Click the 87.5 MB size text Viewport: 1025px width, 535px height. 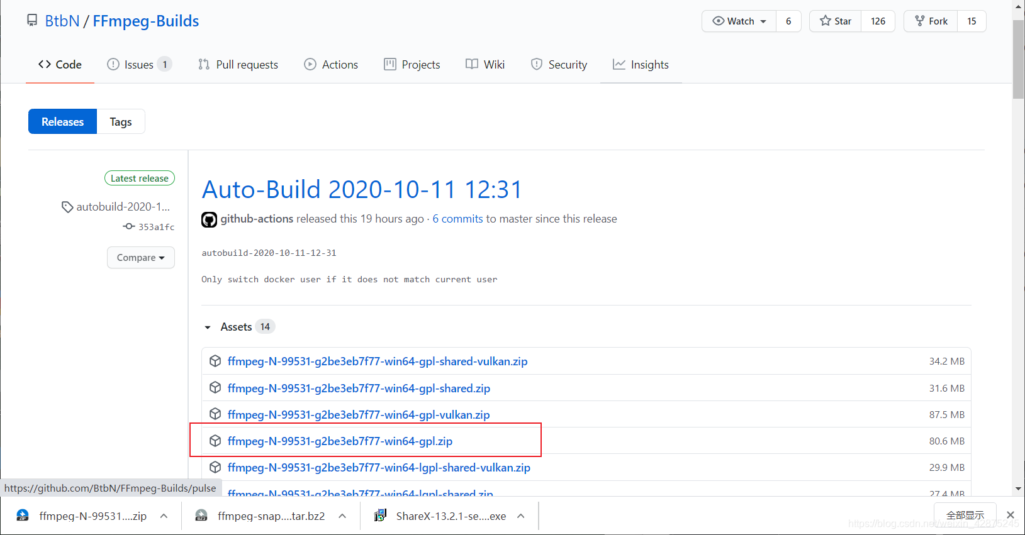(x=947, y=415)
